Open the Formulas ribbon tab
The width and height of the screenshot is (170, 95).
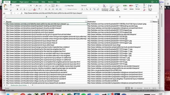(35, 2)
